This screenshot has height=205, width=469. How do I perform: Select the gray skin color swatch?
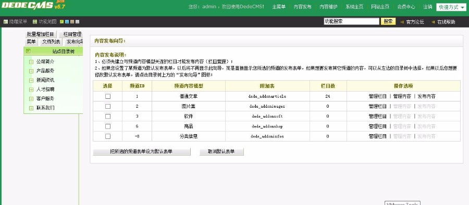pos(77,21)
